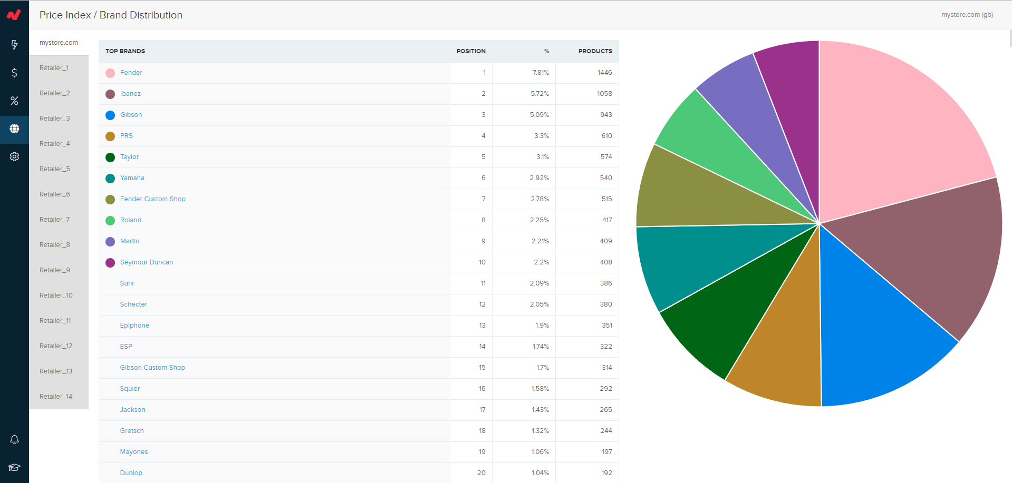Click the light green Roland color swatch

(110, 221)
